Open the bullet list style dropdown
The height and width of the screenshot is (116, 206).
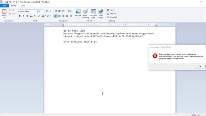(x=66, y=11)
